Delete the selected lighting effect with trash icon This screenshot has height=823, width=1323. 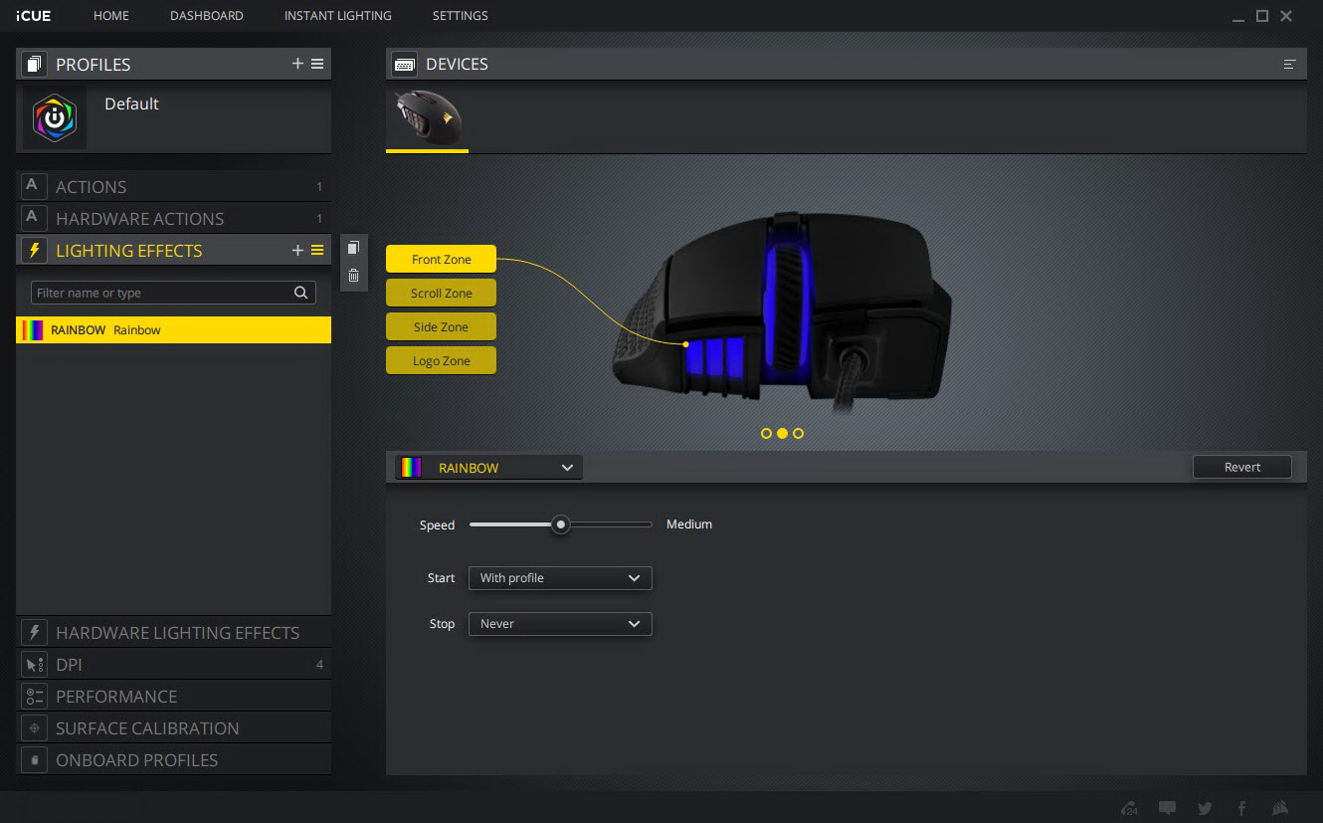[x=353, y=276]
